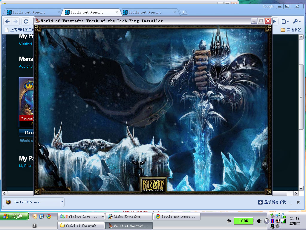Switch to Battle.net Accou... taskbar button

pyautogui.click(x=177, y=217)
